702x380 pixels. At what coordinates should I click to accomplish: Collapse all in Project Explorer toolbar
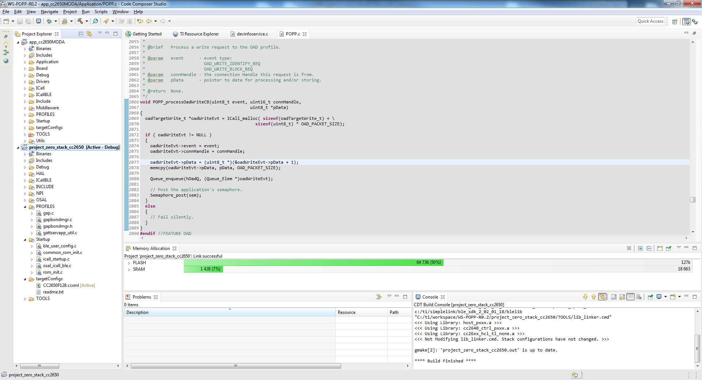(x=81, y=34)
